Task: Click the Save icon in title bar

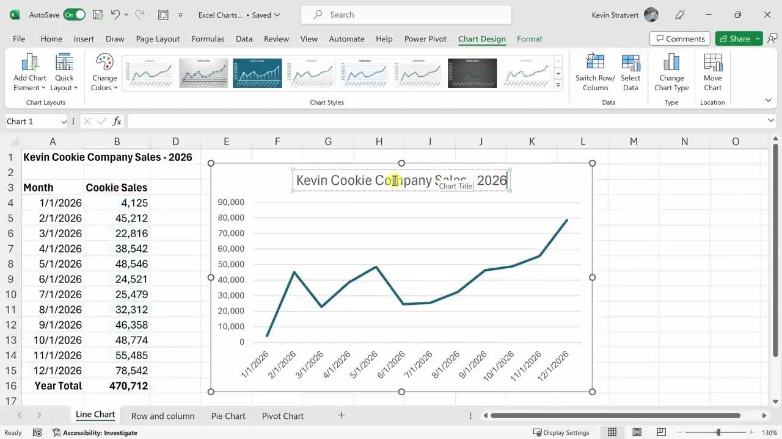Action: (x=98, y=15)
